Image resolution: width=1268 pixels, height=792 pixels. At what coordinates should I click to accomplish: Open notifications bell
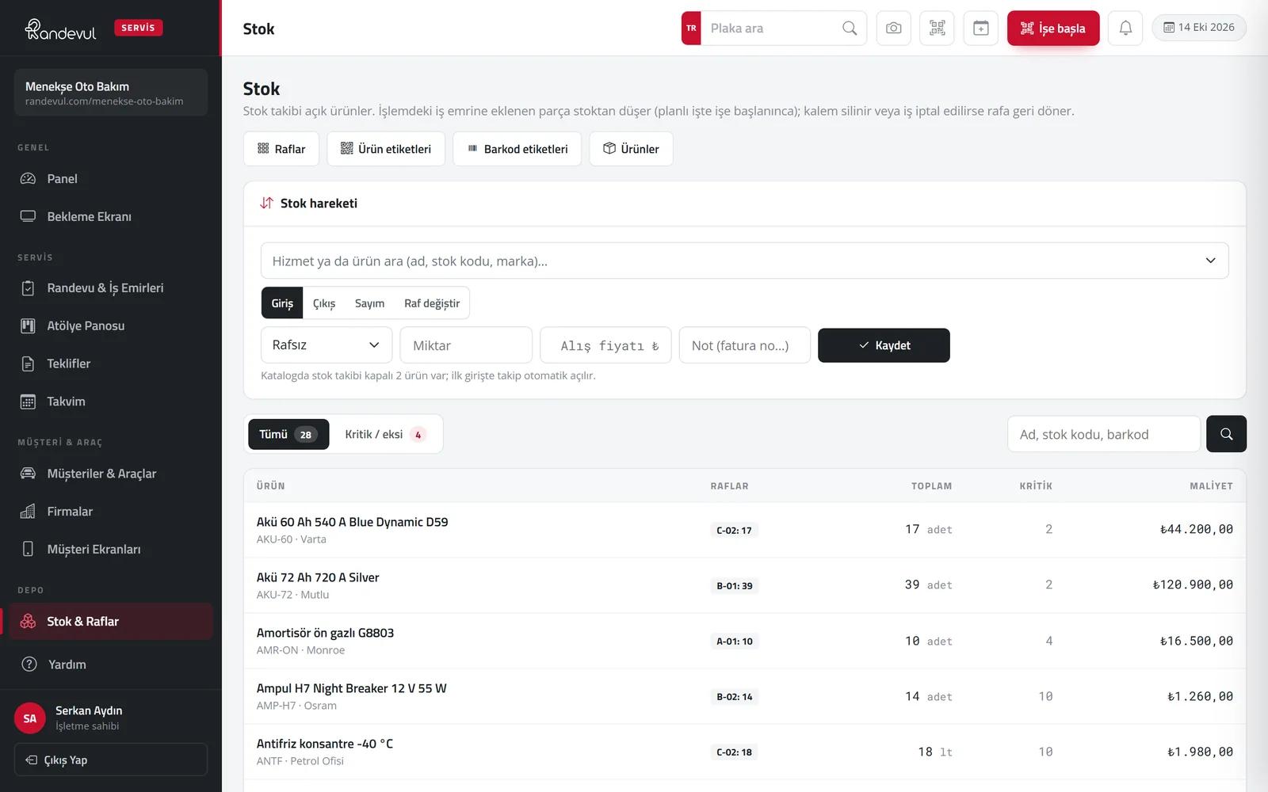click(1125, 29)
